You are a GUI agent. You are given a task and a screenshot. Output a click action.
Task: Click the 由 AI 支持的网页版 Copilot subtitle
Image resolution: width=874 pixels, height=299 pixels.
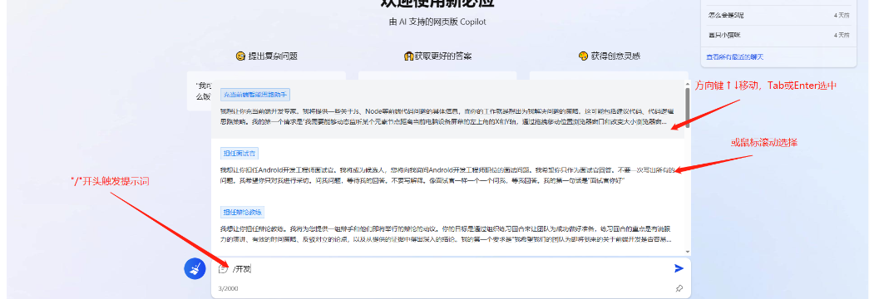pos(437,22)
